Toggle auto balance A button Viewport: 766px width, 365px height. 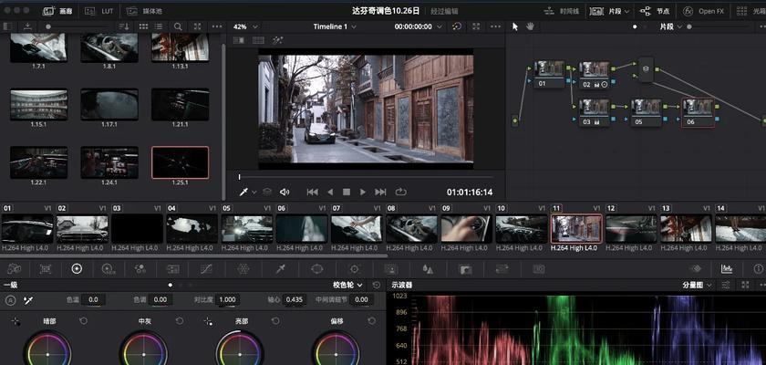(10, 300)
